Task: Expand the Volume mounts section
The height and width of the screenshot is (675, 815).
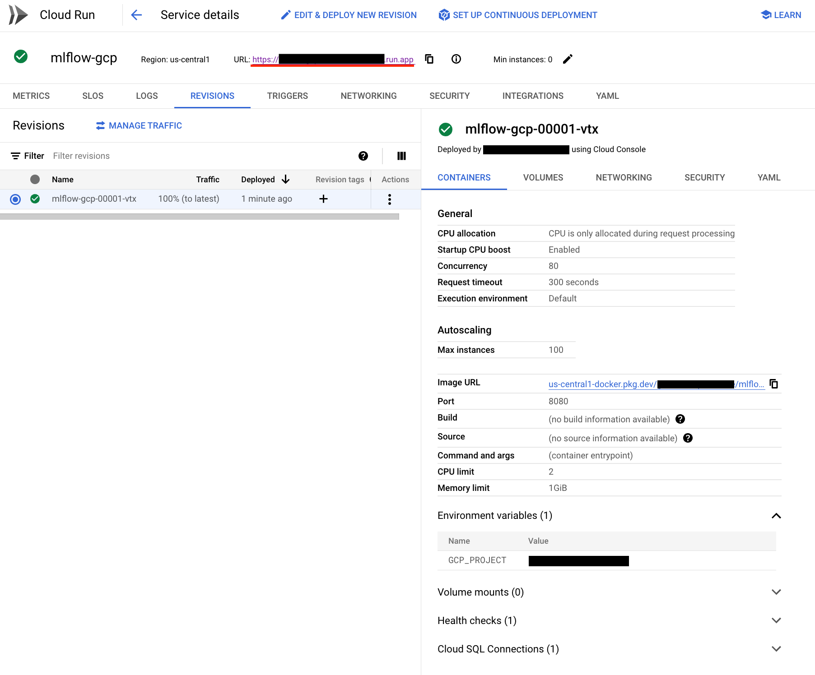Action: pos(776,592)
